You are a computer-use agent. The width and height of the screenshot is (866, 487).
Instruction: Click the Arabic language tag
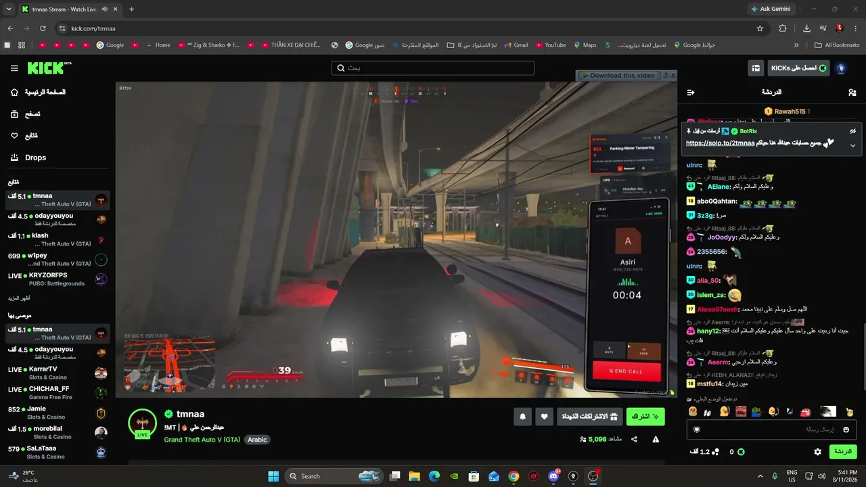pyautogui.click(x=257, y=440)
